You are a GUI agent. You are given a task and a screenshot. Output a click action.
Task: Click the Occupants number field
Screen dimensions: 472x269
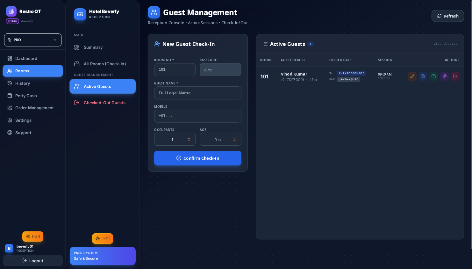point(175,139)
